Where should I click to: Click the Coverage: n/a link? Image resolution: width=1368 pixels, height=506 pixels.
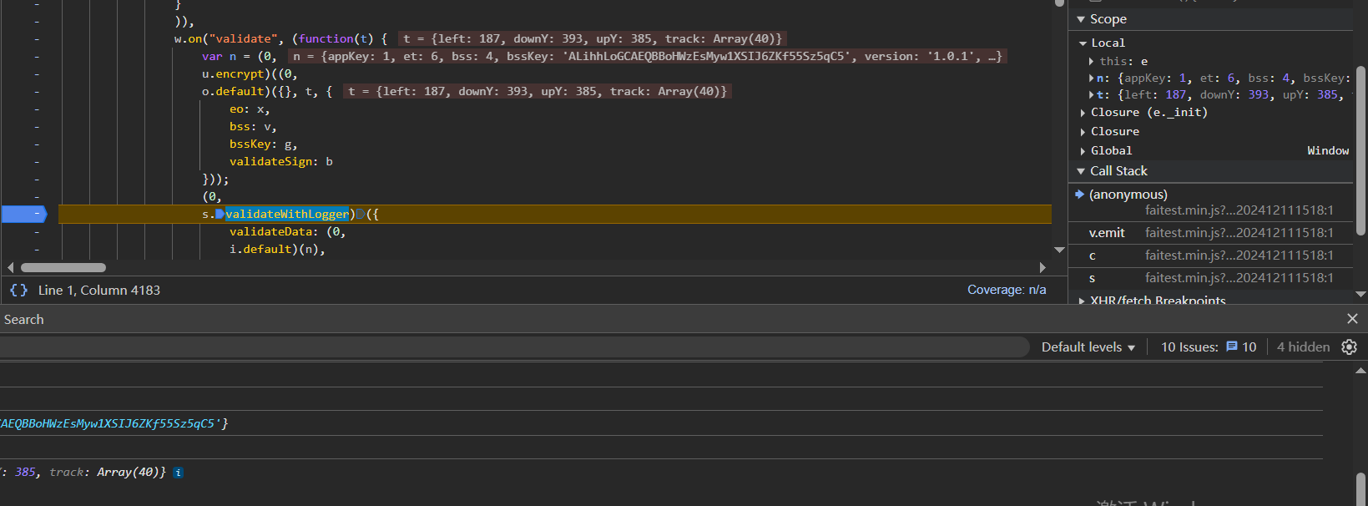click(1006, 290)
